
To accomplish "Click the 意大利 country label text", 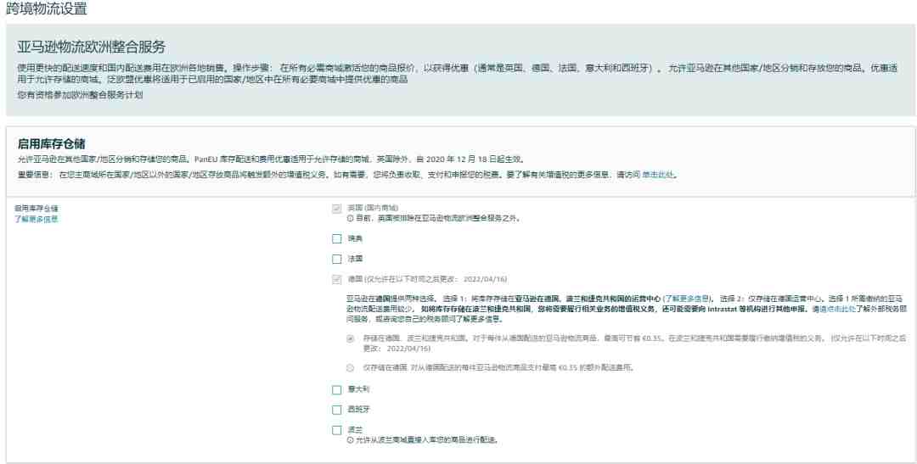I will point(358,389).
